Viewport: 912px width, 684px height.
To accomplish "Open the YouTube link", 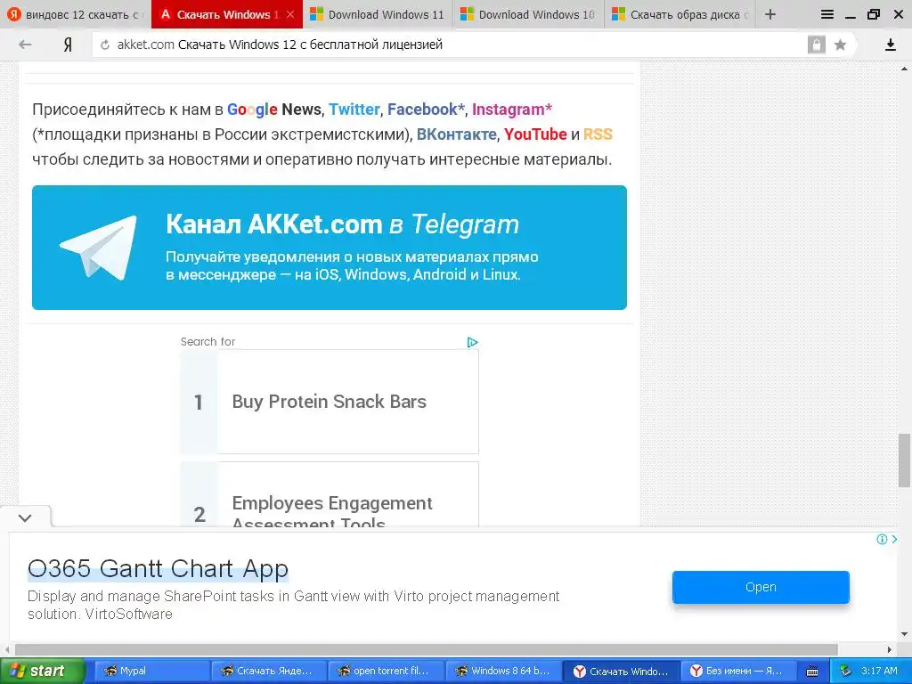I will [x=535, y=134].
